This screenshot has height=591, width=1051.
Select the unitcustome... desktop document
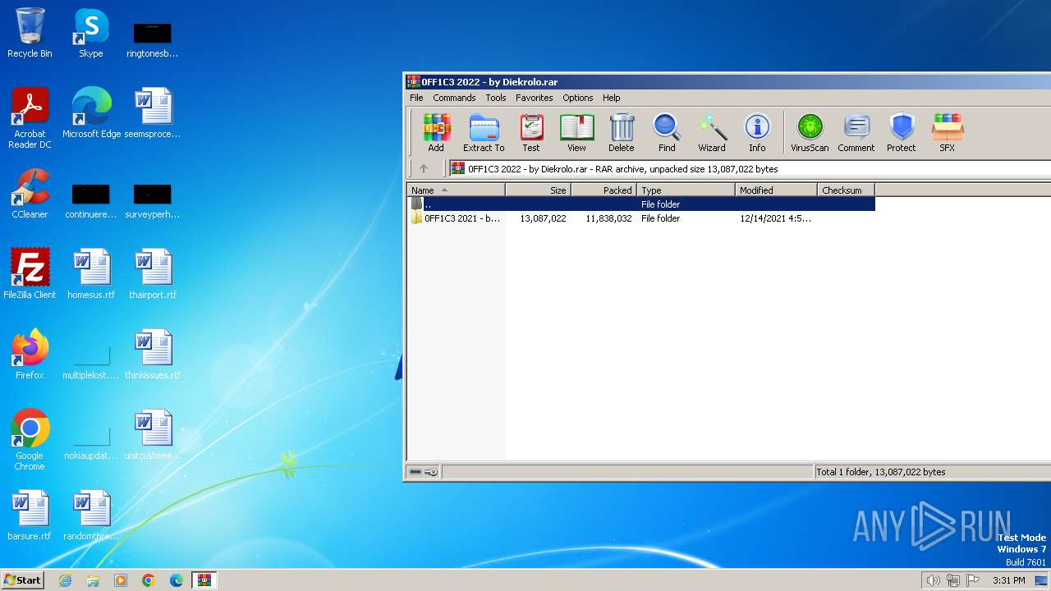coord(153,435)
